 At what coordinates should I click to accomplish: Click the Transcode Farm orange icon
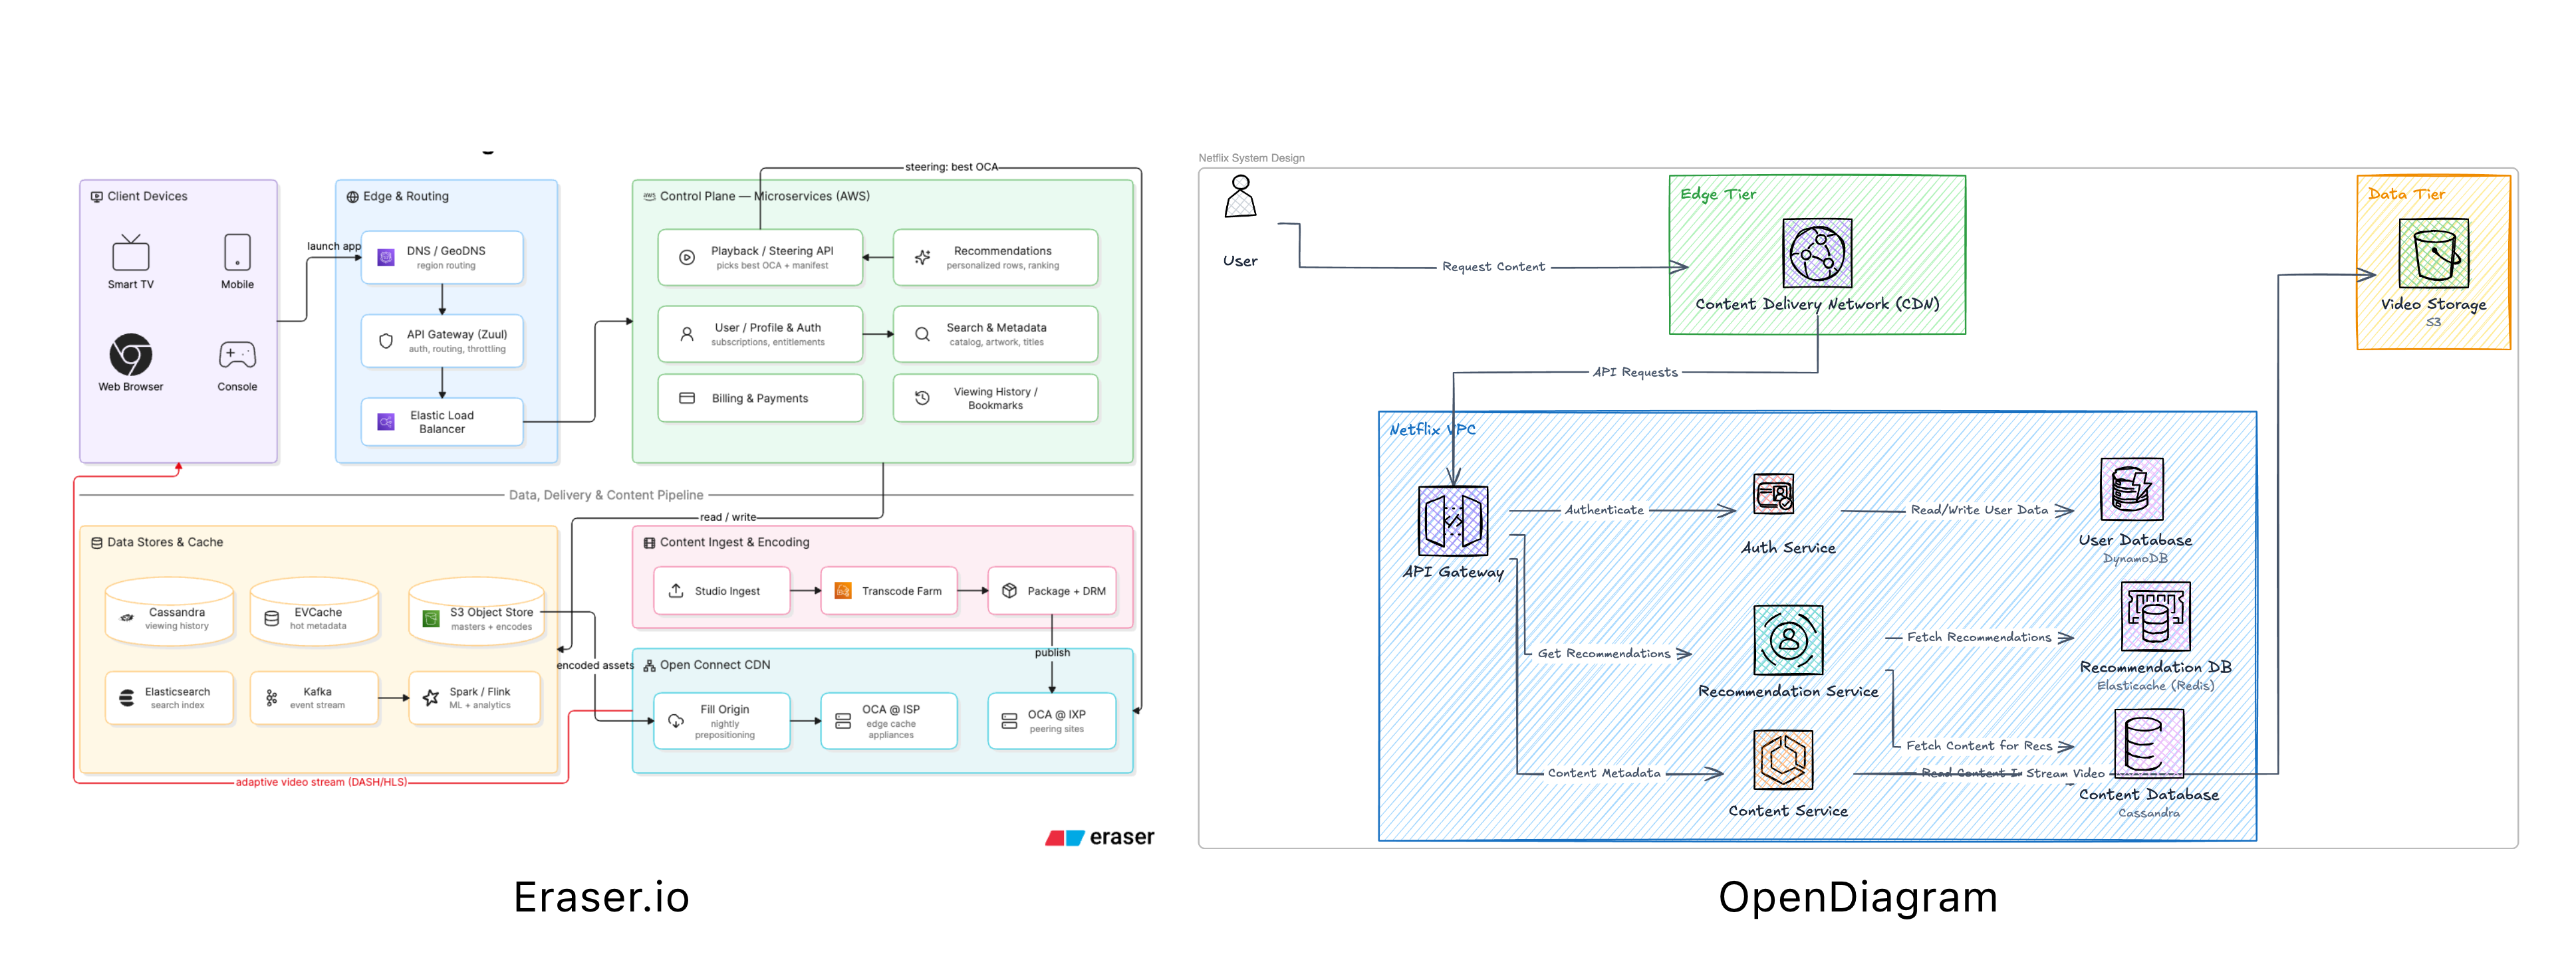pyautogui.click(x=843, y=591)
